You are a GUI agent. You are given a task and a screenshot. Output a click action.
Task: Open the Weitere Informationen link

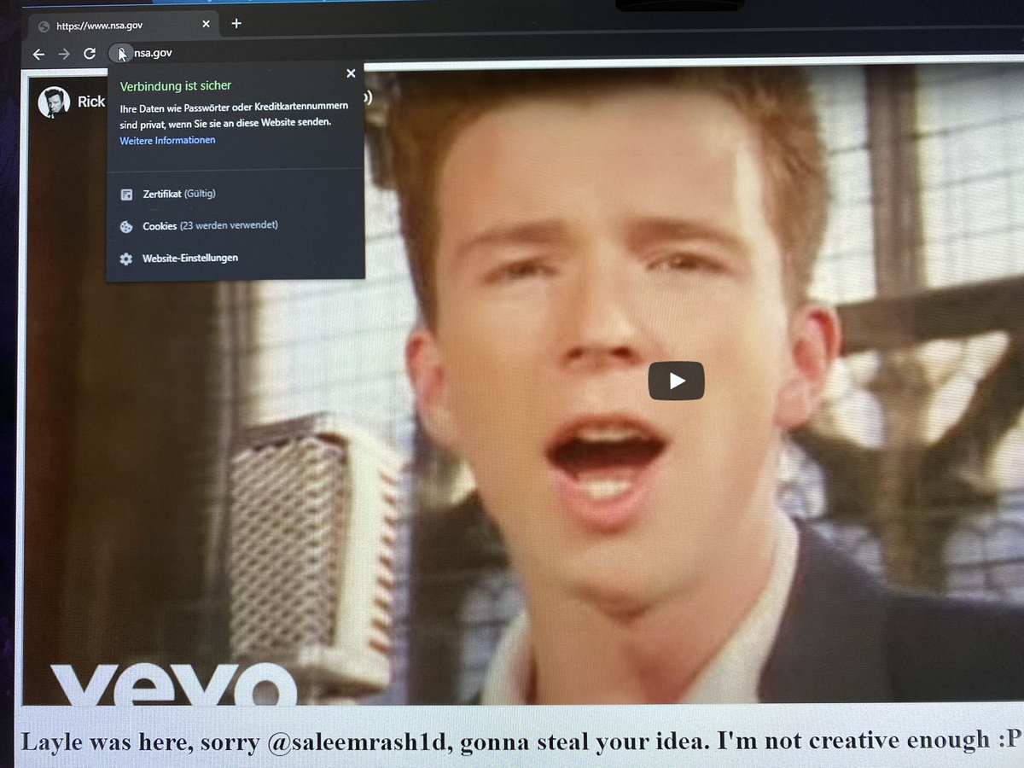click(167, 140)
